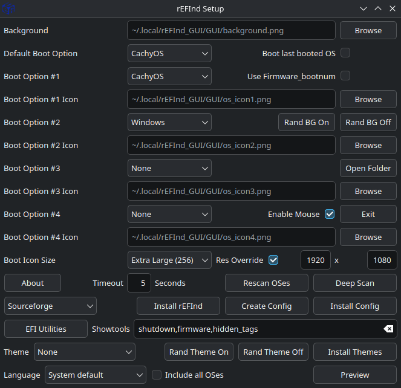Image resolution: width=401 pixels, height=388 pixels.
Task: Expand the Theme dropdown
Action: (x=85, y=352)
